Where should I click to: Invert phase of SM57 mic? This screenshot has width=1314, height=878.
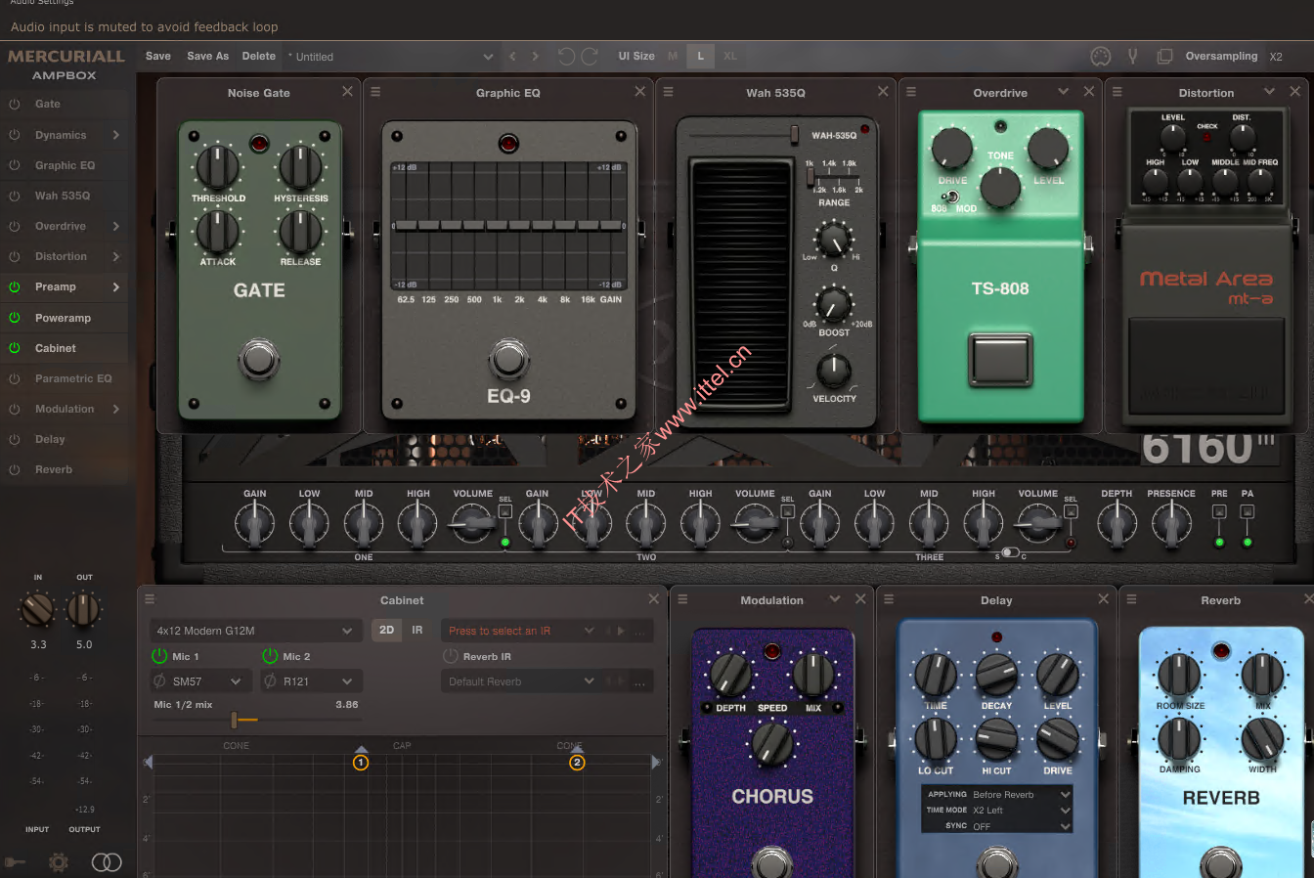[x=159, y=680]
